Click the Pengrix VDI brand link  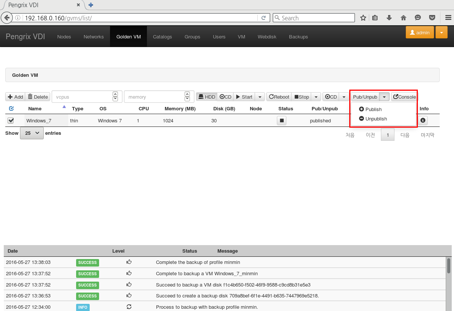pos(25,37)
